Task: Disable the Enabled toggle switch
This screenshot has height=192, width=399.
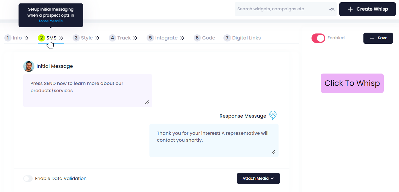Action: pos(318,38)
